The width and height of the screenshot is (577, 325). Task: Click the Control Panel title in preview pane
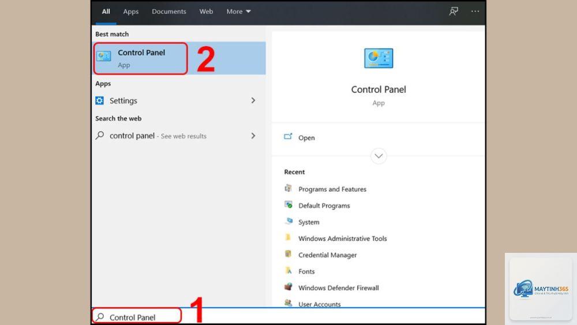[x=379, y=89]
